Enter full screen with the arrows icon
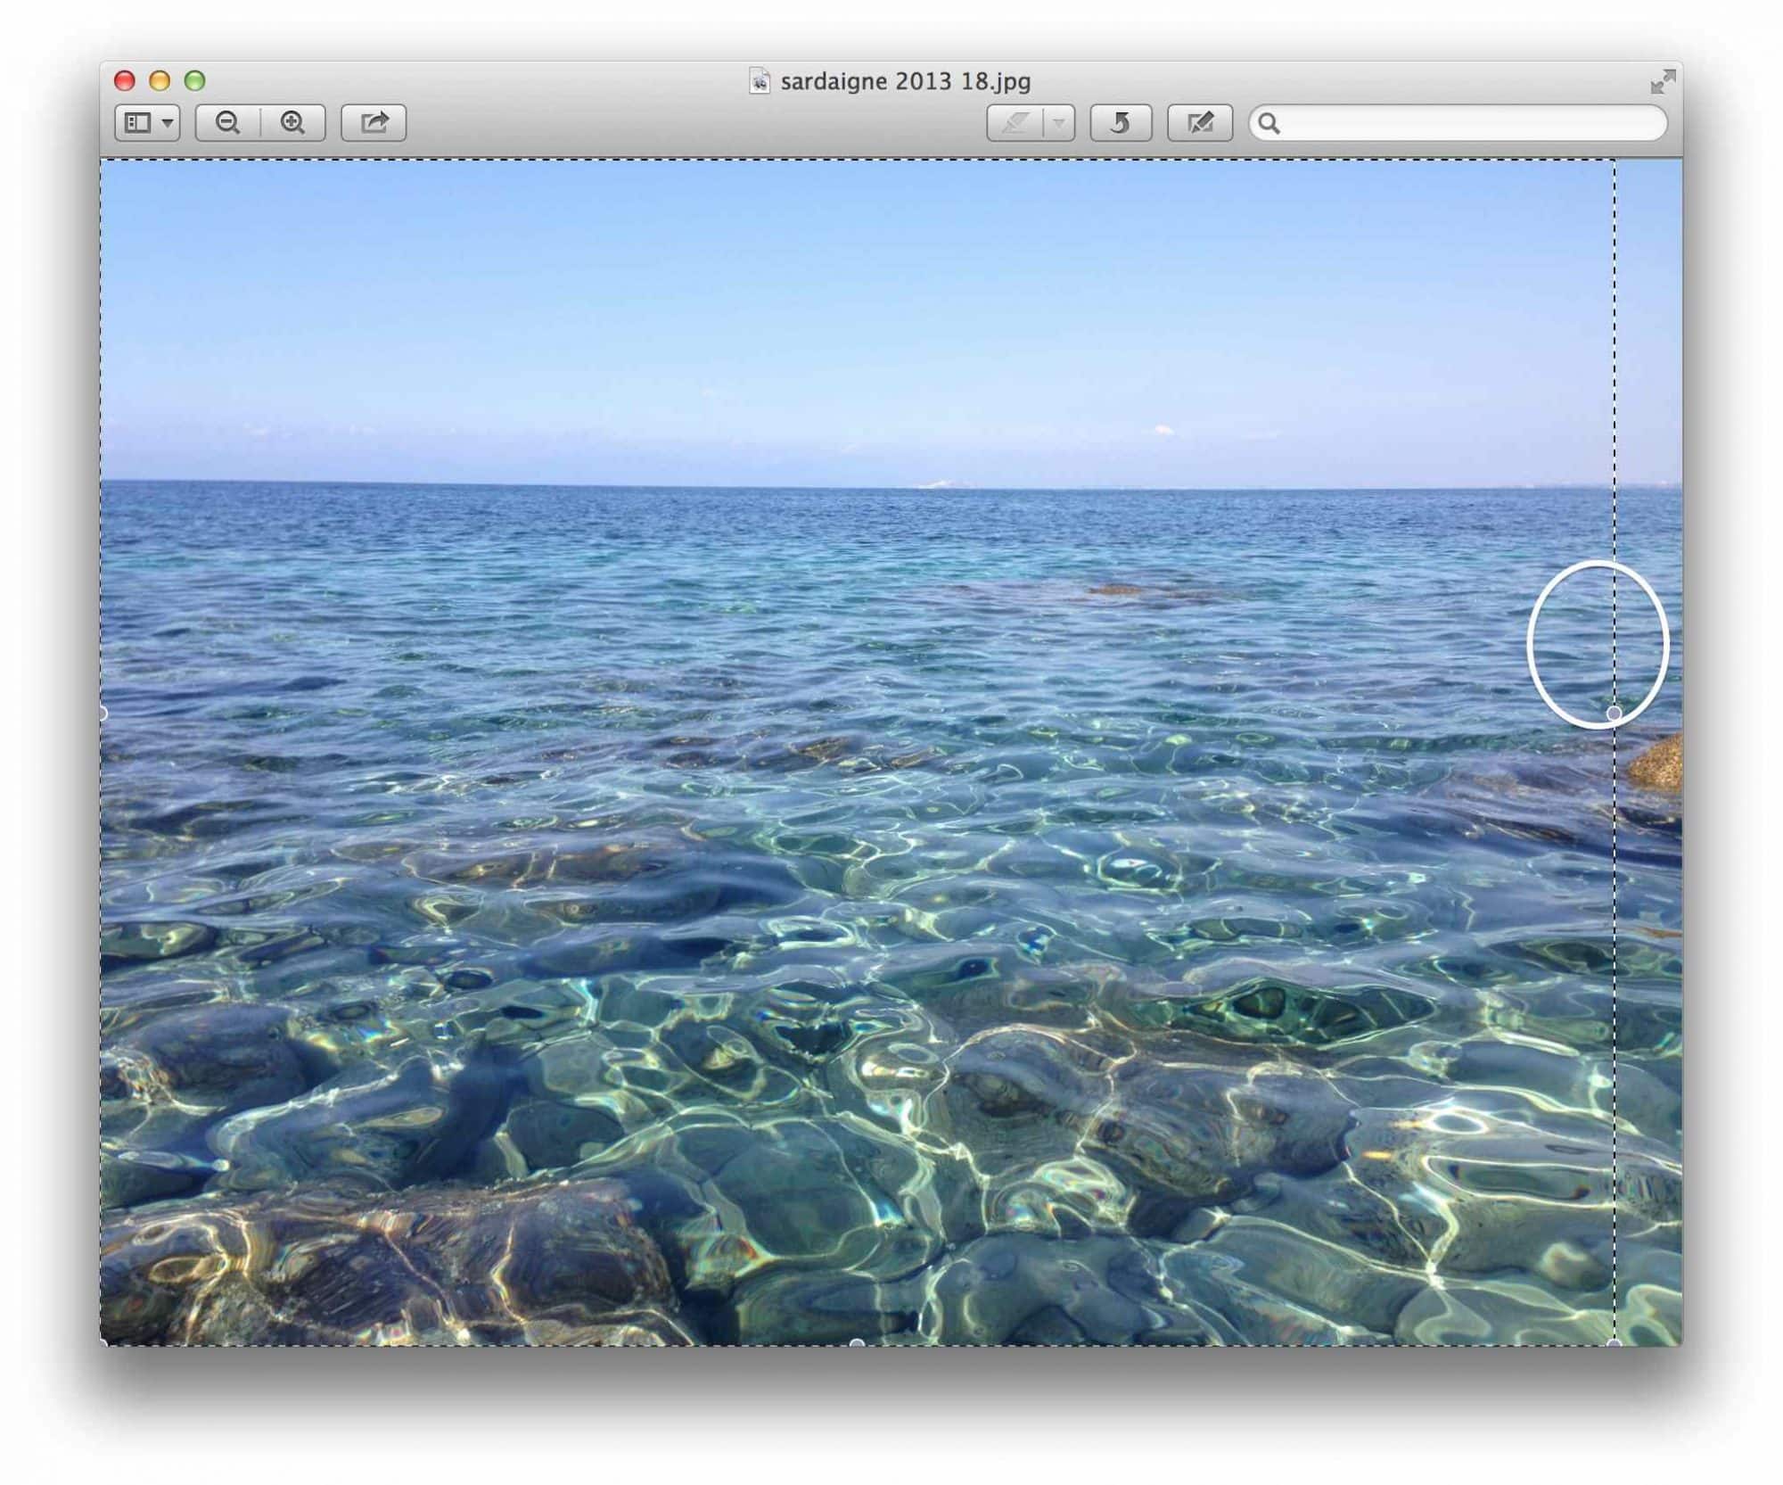 1662,82
